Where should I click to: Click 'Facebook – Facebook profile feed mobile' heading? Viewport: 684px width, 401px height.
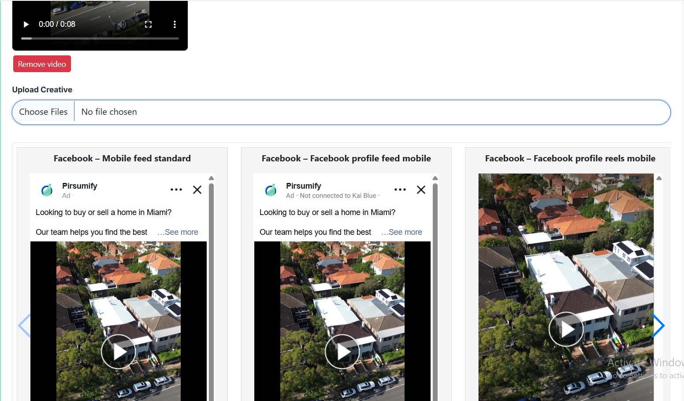click(346, 158)
